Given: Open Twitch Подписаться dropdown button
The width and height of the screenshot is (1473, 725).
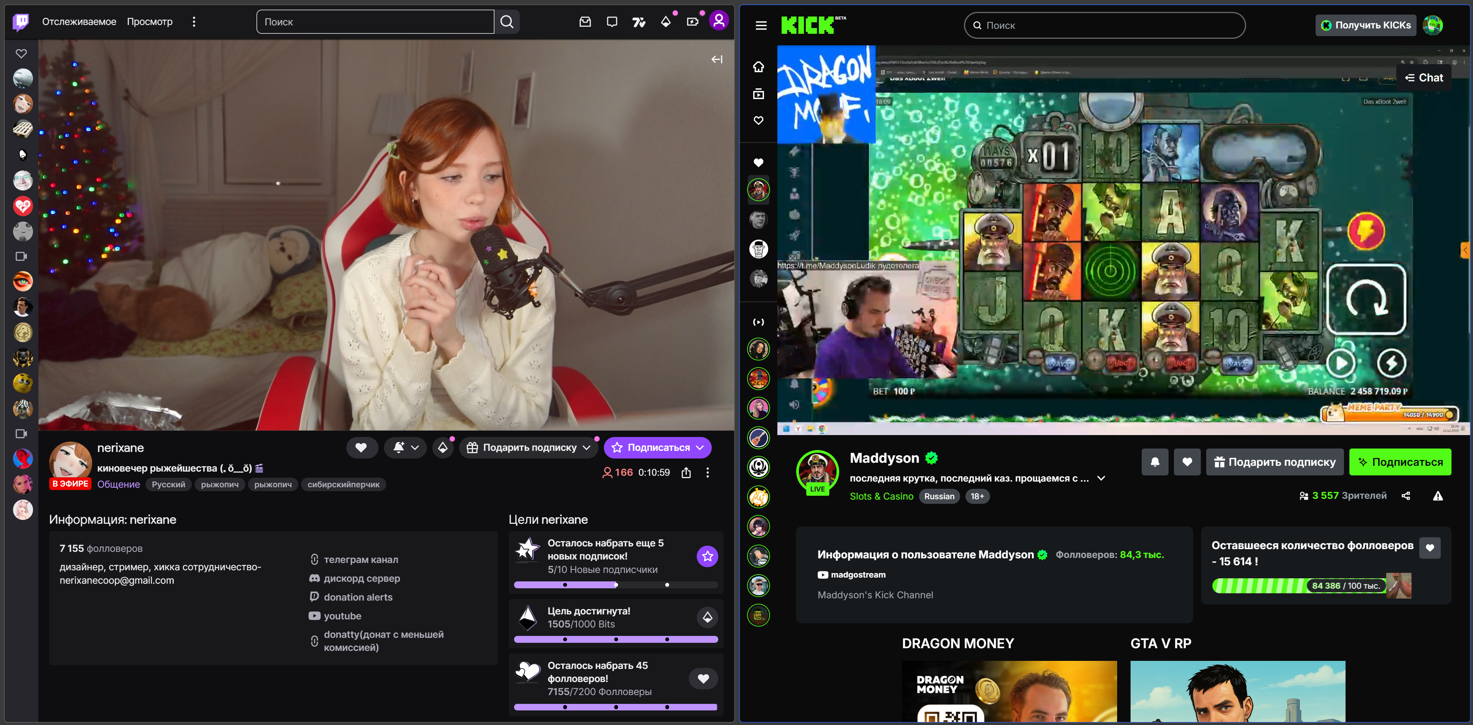Looking at the screenshot, I should [658, 448].
